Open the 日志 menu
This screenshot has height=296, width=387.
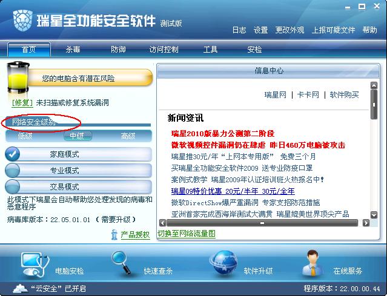(239, 30)
